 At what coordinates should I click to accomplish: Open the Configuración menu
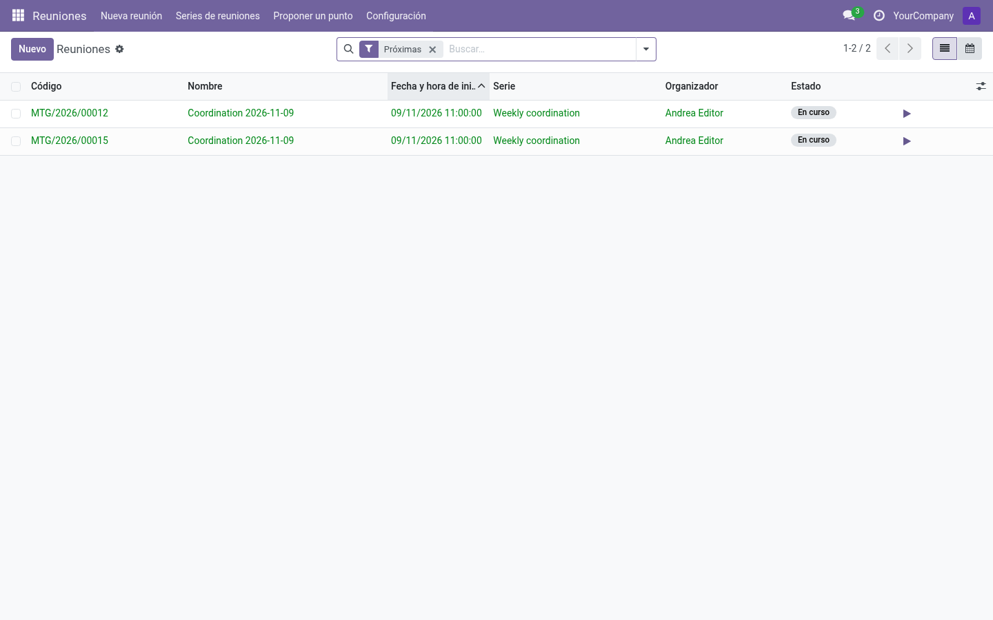pyautogui.click(x=396, y=16)
